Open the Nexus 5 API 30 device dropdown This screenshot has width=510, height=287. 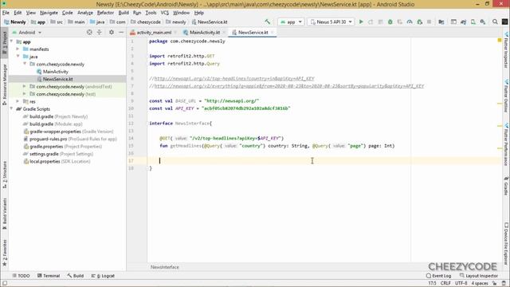tap(331, 22)
